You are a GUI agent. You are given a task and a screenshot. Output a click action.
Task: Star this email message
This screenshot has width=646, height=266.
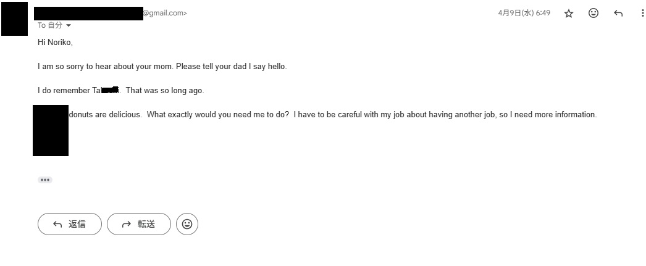pos(569,13)
